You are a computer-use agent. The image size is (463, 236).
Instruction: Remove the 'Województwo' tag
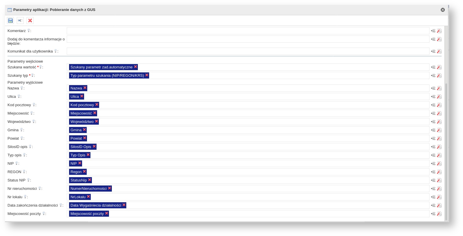97,121
